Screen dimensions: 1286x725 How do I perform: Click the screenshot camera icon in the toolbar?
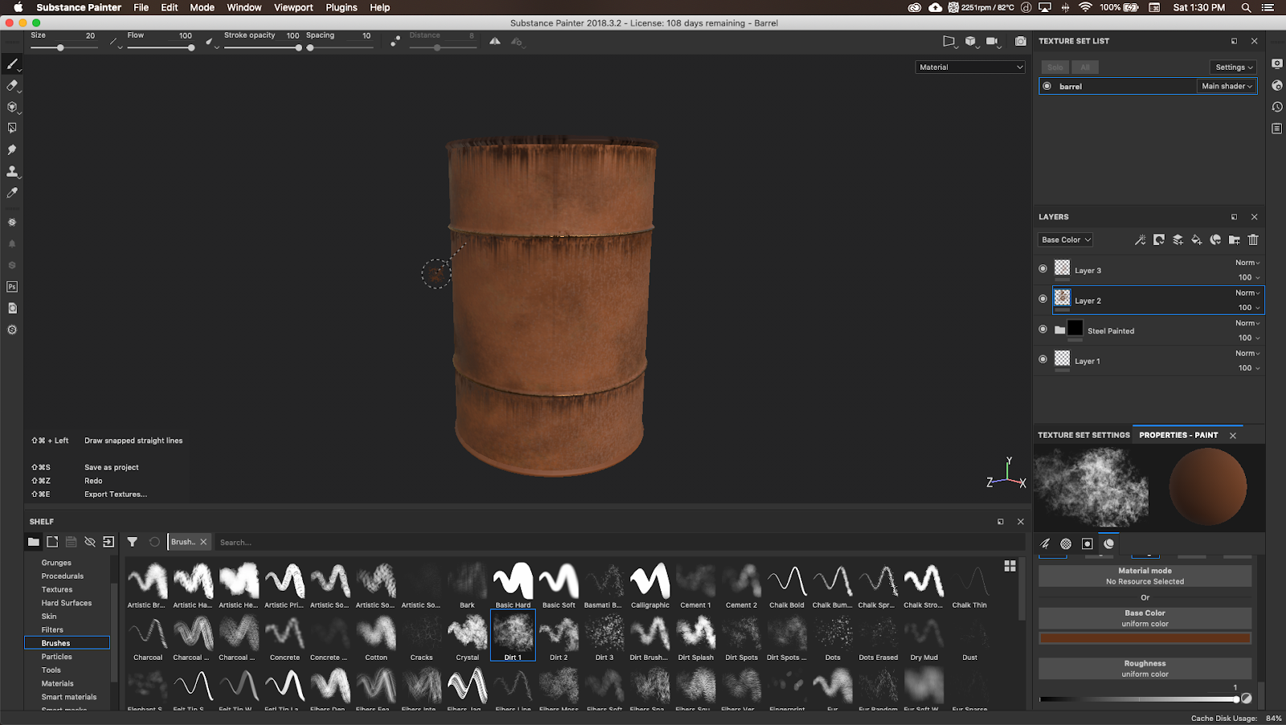[x=1020, y=41]
